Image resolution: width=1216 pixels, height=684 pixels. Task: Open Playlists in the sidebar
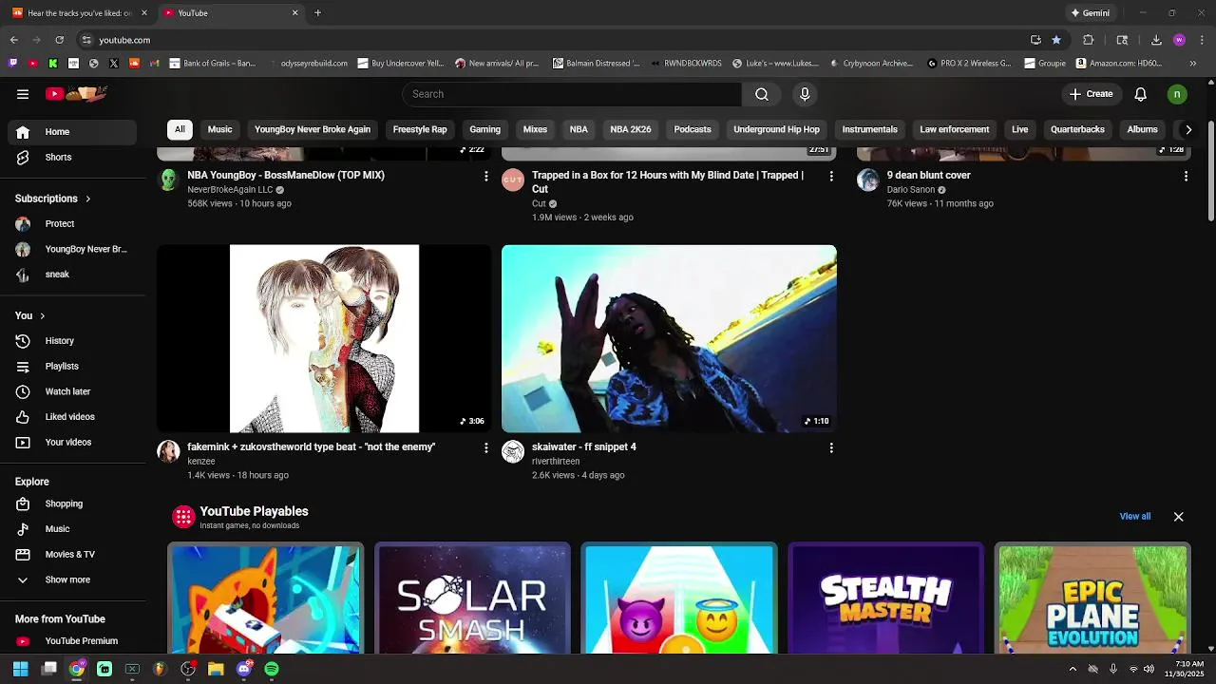click(x=73, y=366)
